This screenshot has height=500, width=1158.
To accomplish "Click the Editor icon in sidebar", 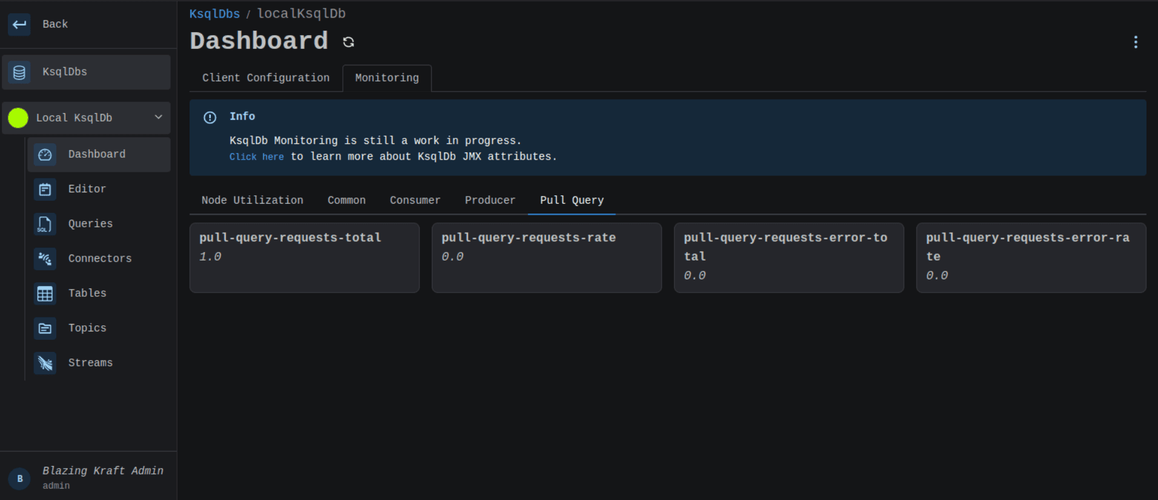I will coord(45,189).
